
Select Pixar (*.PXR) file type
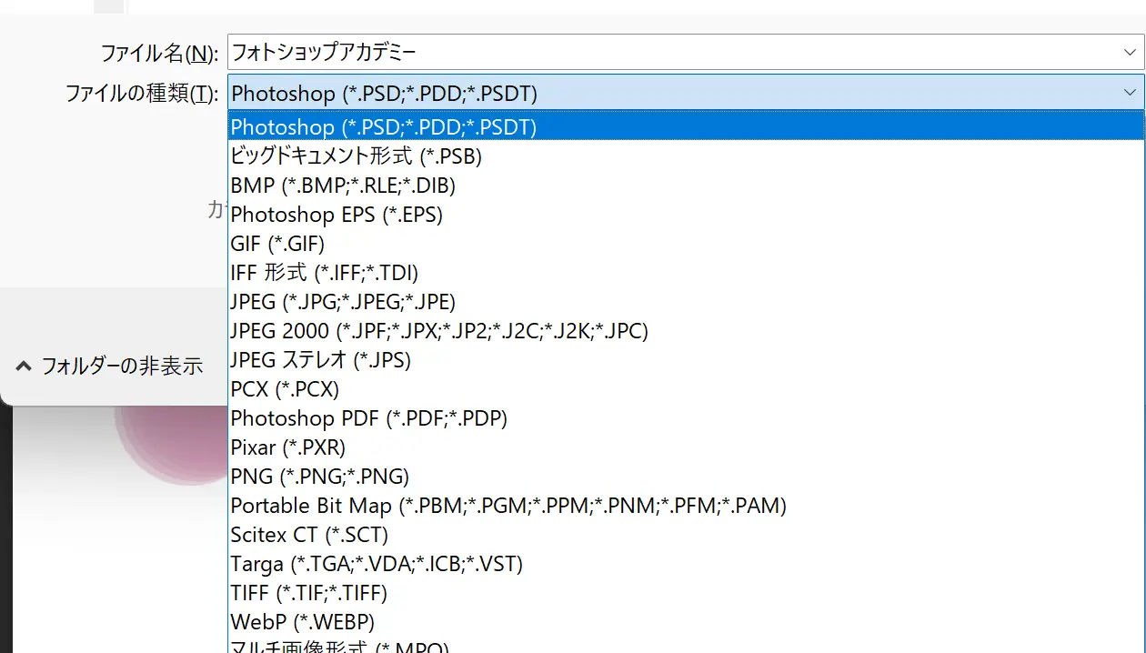[x=686, y=447]
